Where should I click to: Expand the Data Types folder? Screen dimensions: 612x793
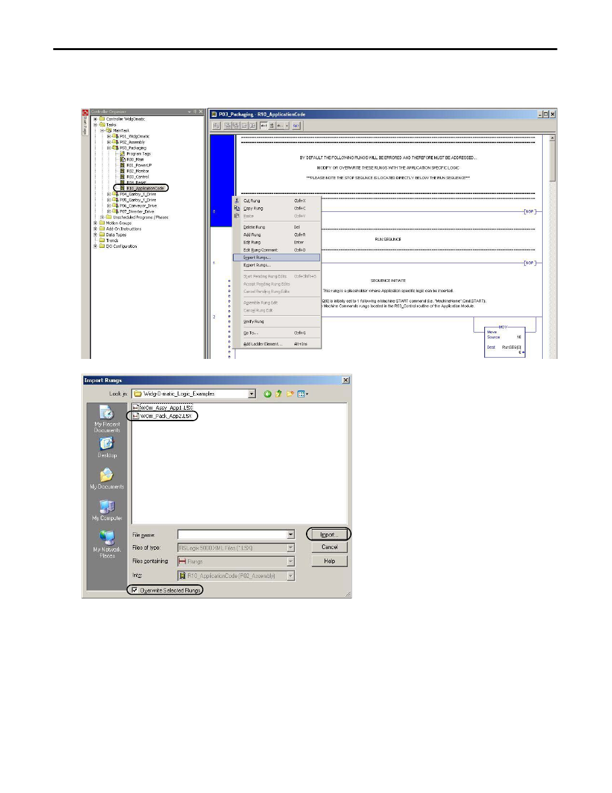(x=96, y=234)
